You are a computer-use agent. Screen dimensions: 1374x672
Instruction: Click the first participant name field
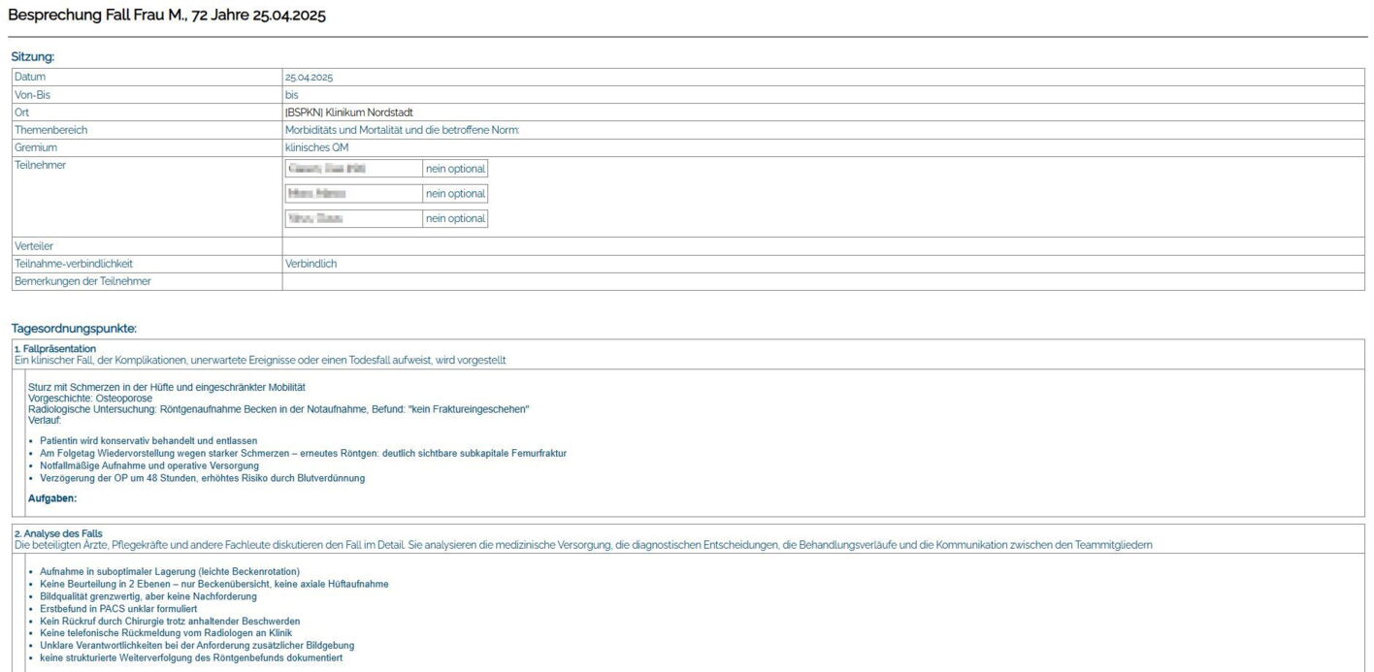tap(353, 169)
